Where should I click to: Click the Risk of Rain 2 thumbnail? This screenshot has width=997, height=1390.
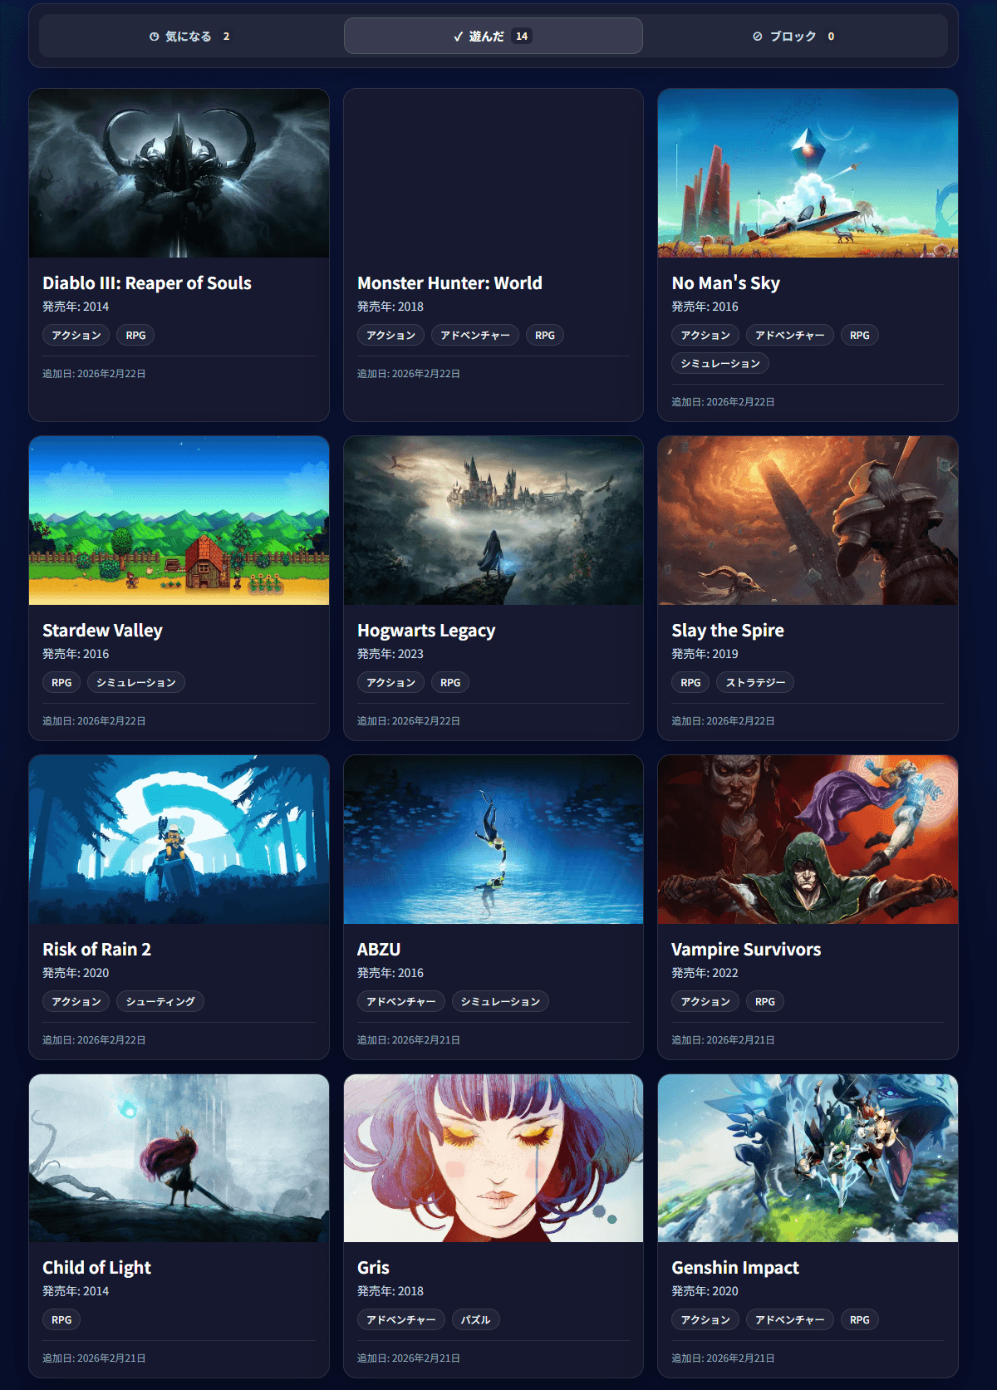[179, 840]
